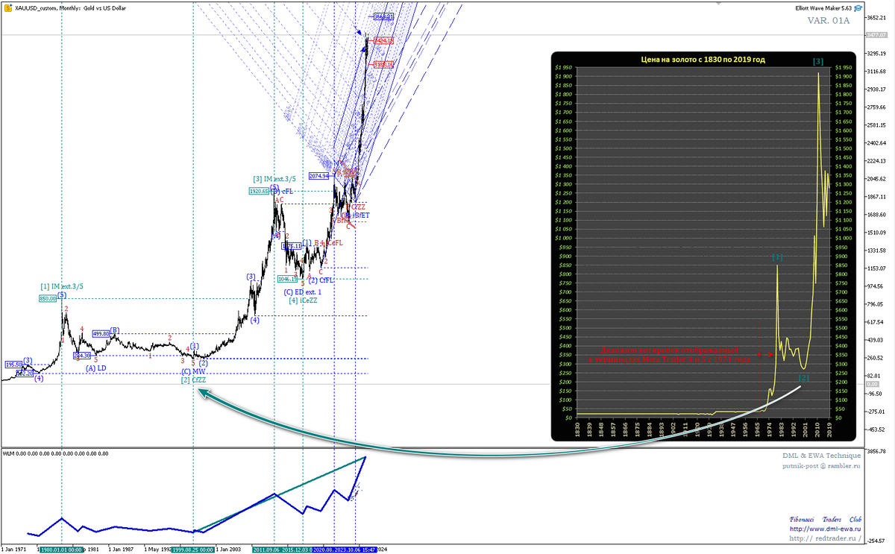Select the 3663.21 blue price target label
This screenshot has height=554, width=895.
(x=384, y=16)
